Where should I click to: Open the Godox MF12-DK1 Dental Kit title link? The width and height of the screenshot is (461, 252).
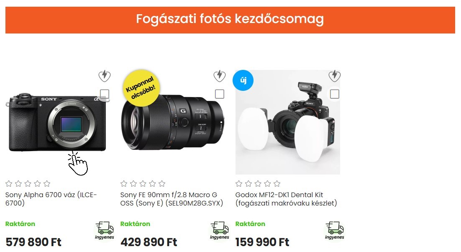click(x=286, y=199)
